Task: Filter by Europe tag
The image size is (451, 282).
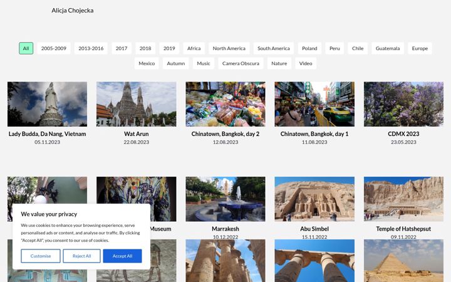Action: [420, 48]
